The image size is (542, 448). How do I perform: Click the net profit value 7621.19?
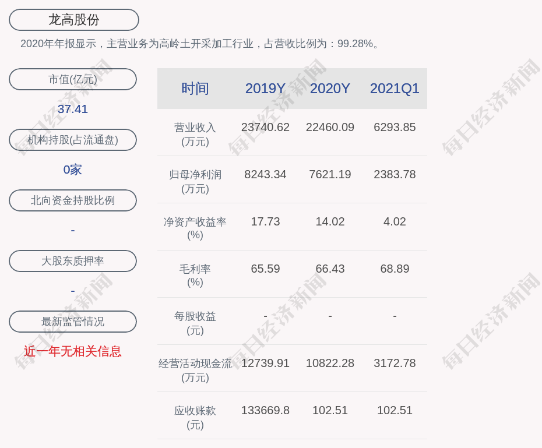(330, 174)
